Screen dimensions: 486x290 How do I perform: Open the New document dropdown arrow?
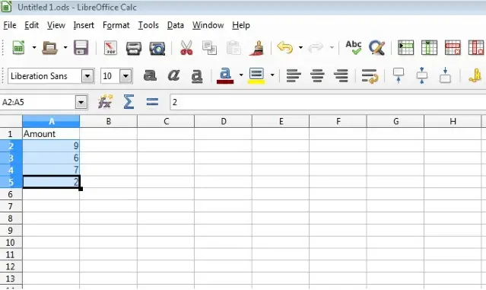34,48
